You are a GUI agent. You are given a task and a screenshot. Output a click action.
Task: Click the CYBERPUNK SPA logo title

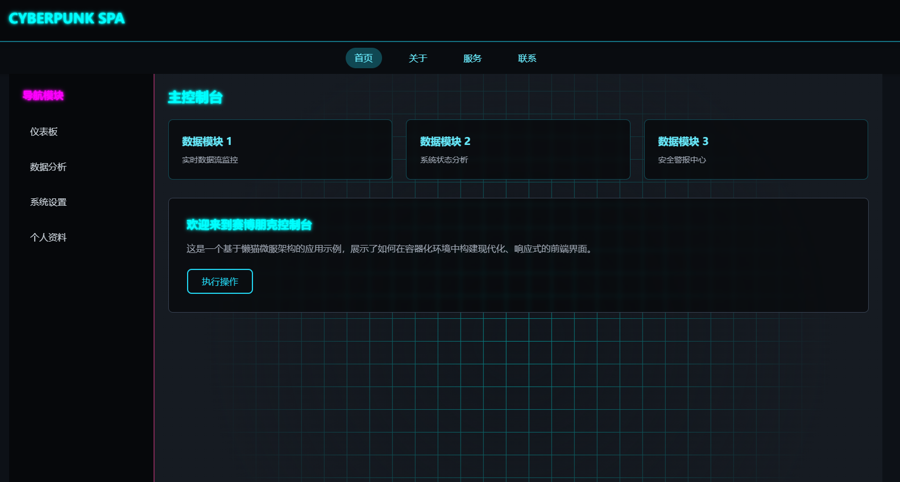pyautogui.click(x=67, y=18)
